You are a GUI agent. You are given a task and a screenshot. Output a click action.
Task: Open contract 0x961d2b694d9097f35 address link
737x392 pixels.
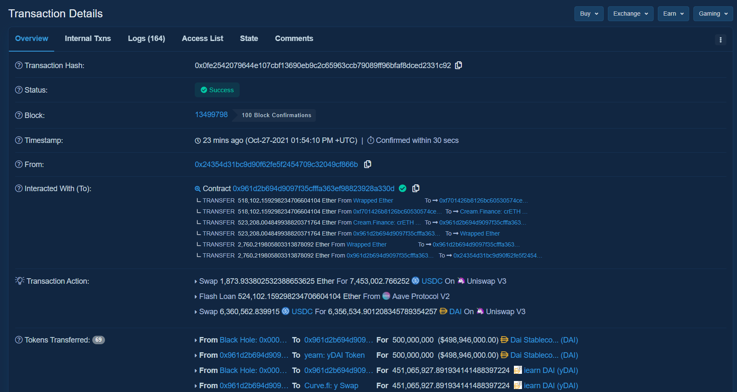tap(314, 188)
